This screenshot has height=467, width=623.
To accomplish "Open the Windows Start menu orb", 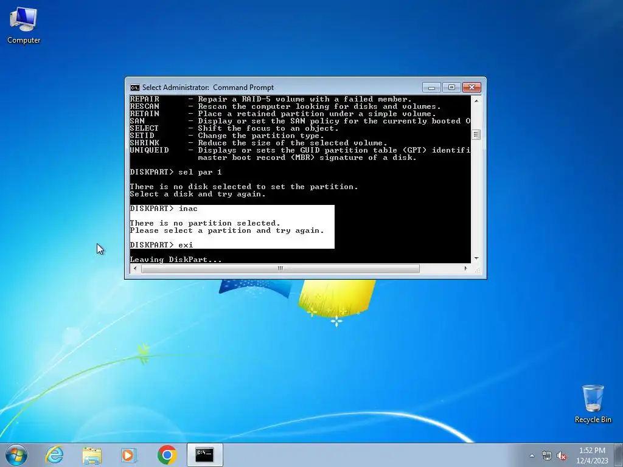I will [x=16, y=455].
